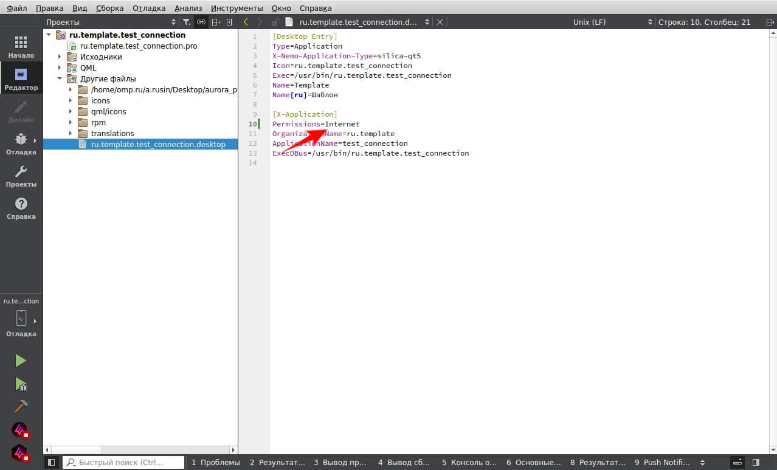This screenshot has width=777, height=470.
Task: Go back with the yellow arrow
Action: [x=246, y=22]
